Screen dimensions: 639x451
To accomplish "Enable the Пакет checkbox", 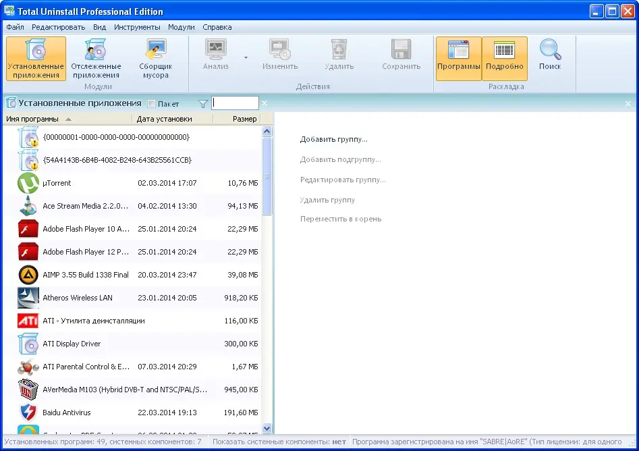I will [x=151, y=104].
